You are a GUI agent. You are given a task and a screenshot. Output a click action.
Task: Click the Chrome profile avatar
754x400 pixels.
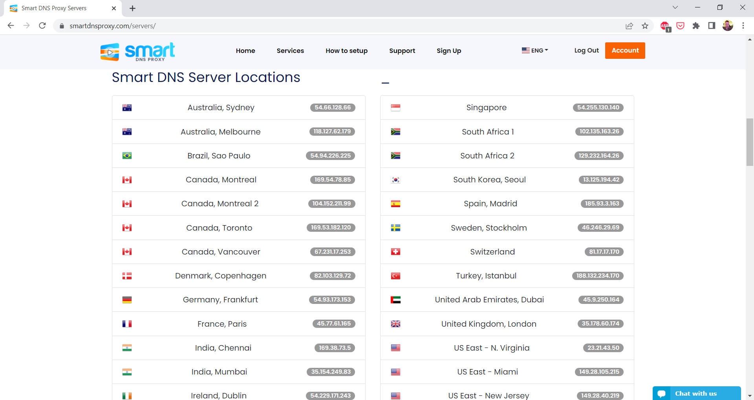[x=727, y=26]
